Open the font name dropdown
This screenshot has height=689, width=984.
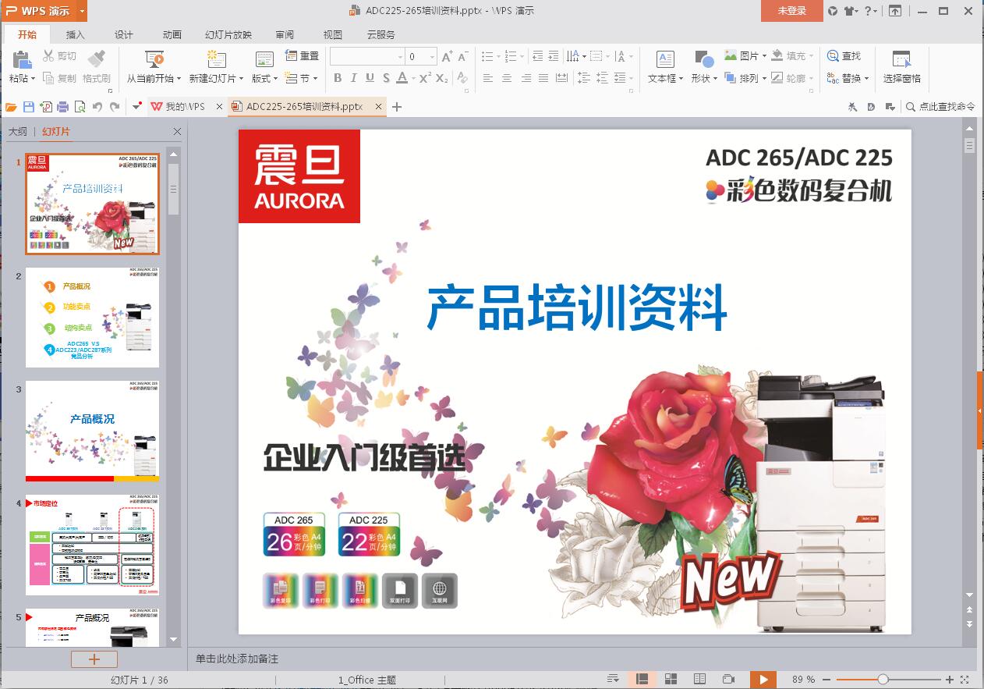tap(401, 56)
